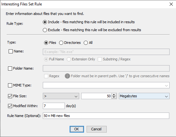Select the Exclude rule type radio button
This screenshot has width=176, height=137.
(x=45, y=30)
